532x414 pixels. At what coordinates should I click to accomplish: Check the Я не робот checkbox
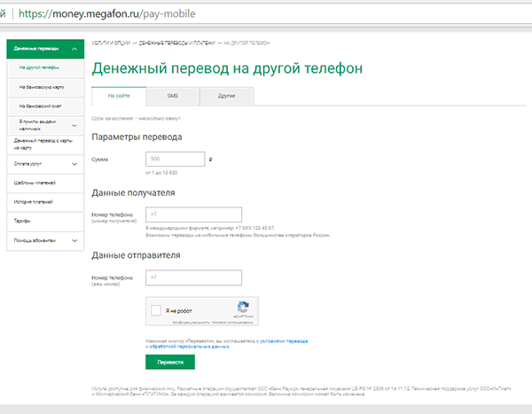point(156,310)
